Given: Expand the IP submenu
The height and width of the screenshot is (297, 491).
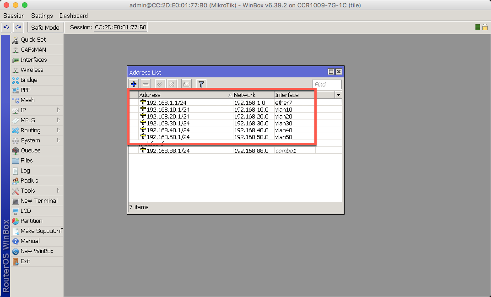Looking at the screenshot, I should click(37, 110).
